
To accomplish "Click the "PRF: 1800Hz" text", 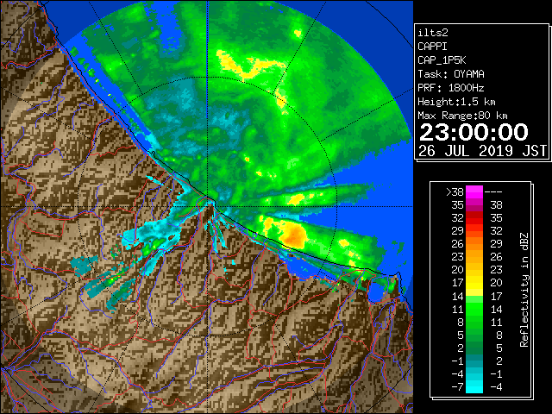I will coord(451,88).
